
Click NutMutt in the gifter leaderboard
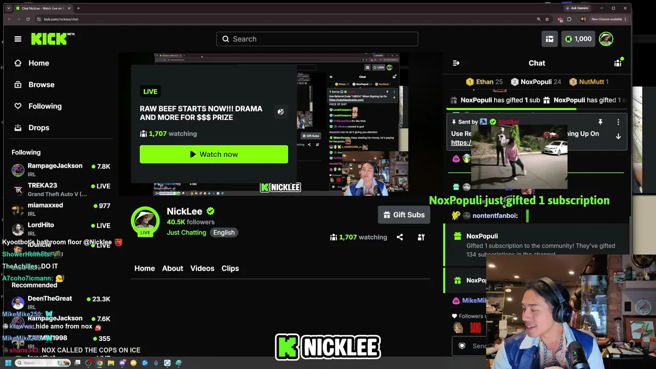[589, 82]
